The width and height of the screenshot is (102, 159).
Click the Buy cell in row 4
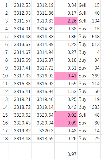point(83,29)
